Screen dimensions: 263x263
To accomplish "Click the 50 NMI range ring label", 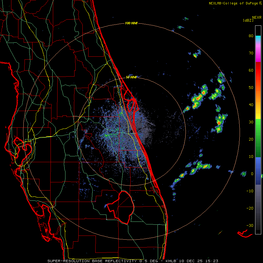I will click(131, 77).
